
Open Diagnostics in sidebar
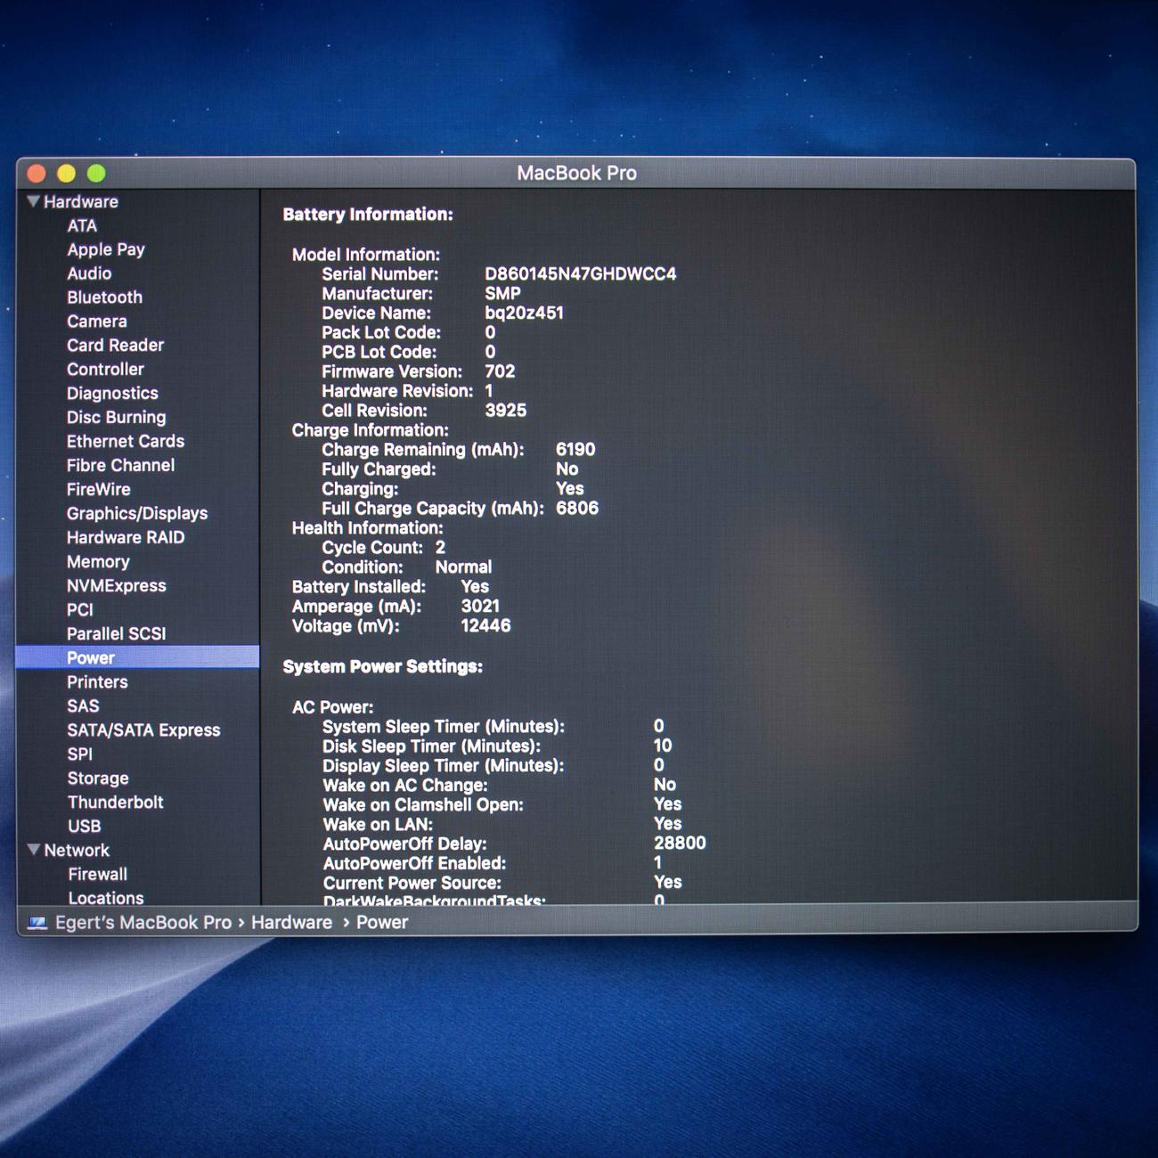(112, 393)
